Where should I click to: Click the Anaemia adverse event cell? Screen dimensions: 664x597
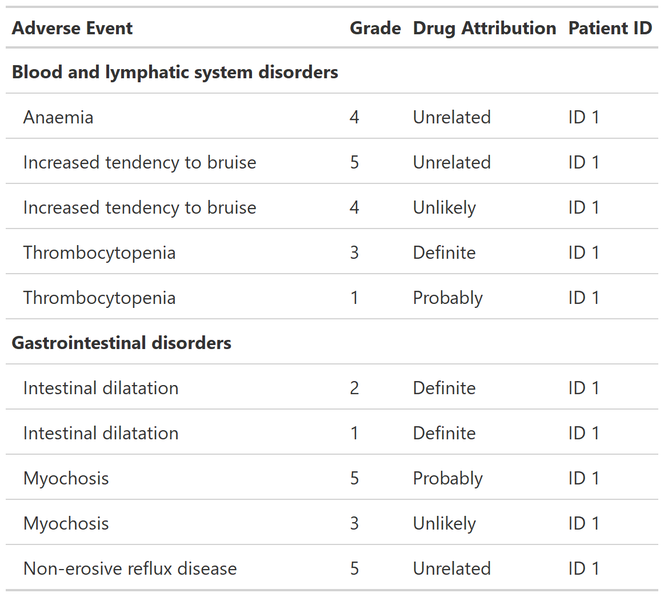pyautogui.click(x=58, y=117)
